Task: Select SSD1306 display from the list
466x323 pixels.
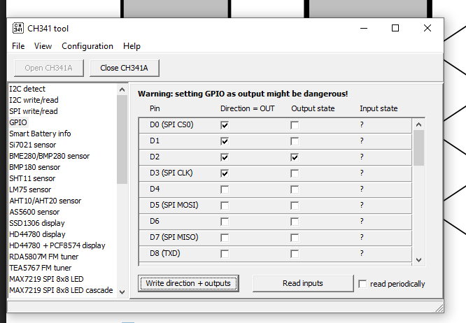Action: [37, 223]
